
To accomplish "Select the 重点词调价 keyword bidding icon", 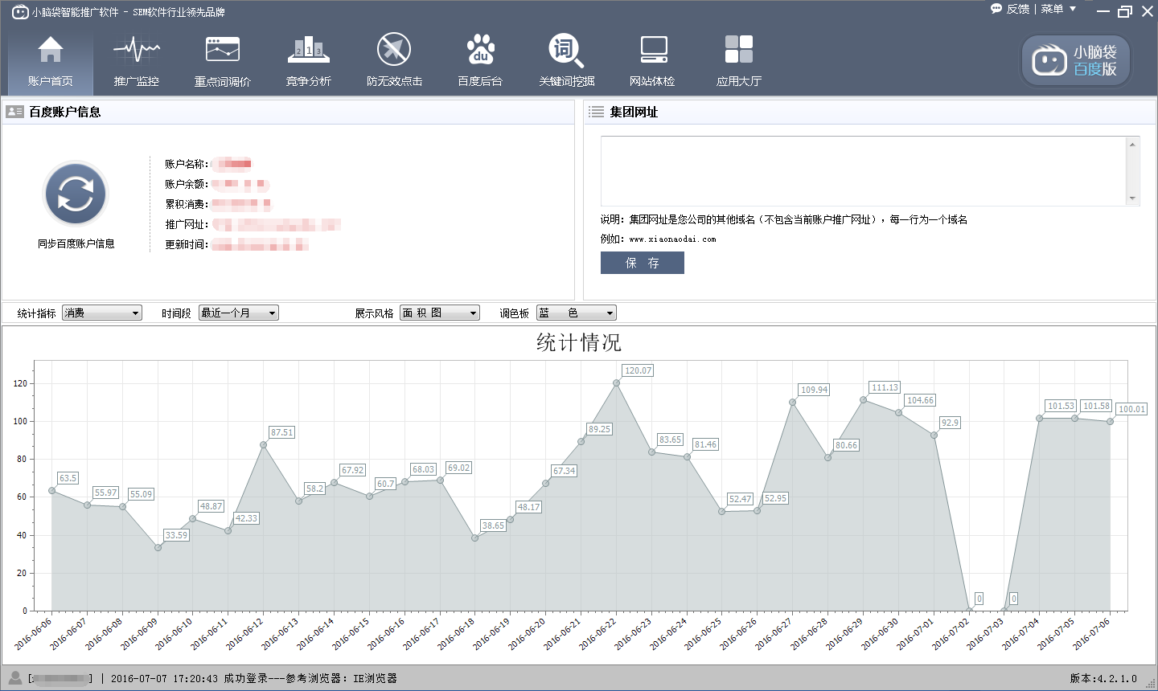I will click(223, 61).
